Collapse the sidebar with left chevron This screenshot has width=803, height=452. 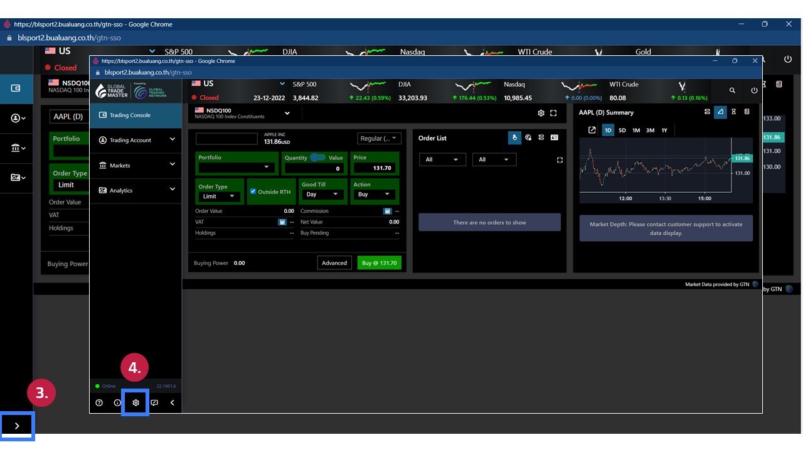pos(173,402)
